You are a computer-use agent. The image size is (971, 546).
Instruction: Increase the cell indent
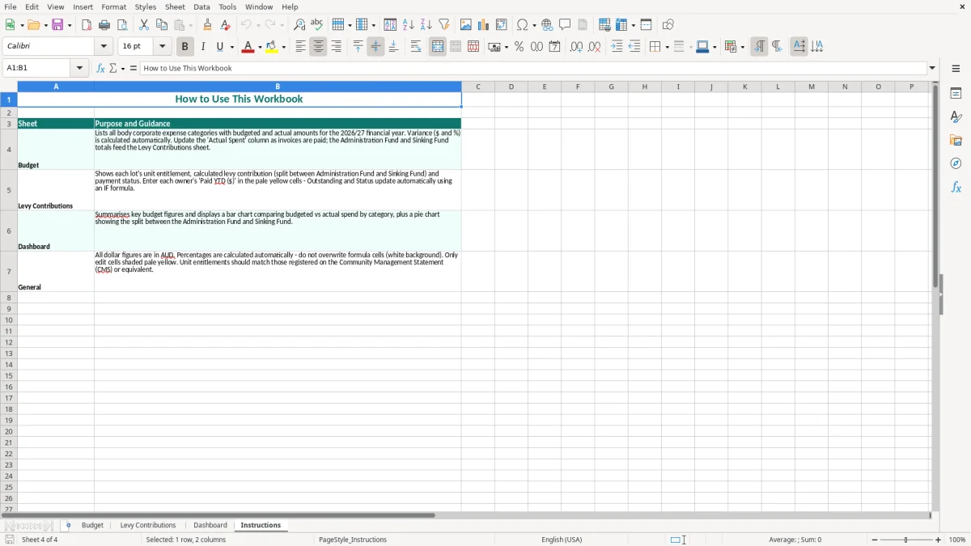coord(617,47)
